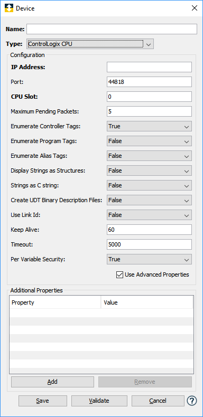Open the Per Variable Security dropdown
Viewport: 203px width, 417px height.
point(149,259)
